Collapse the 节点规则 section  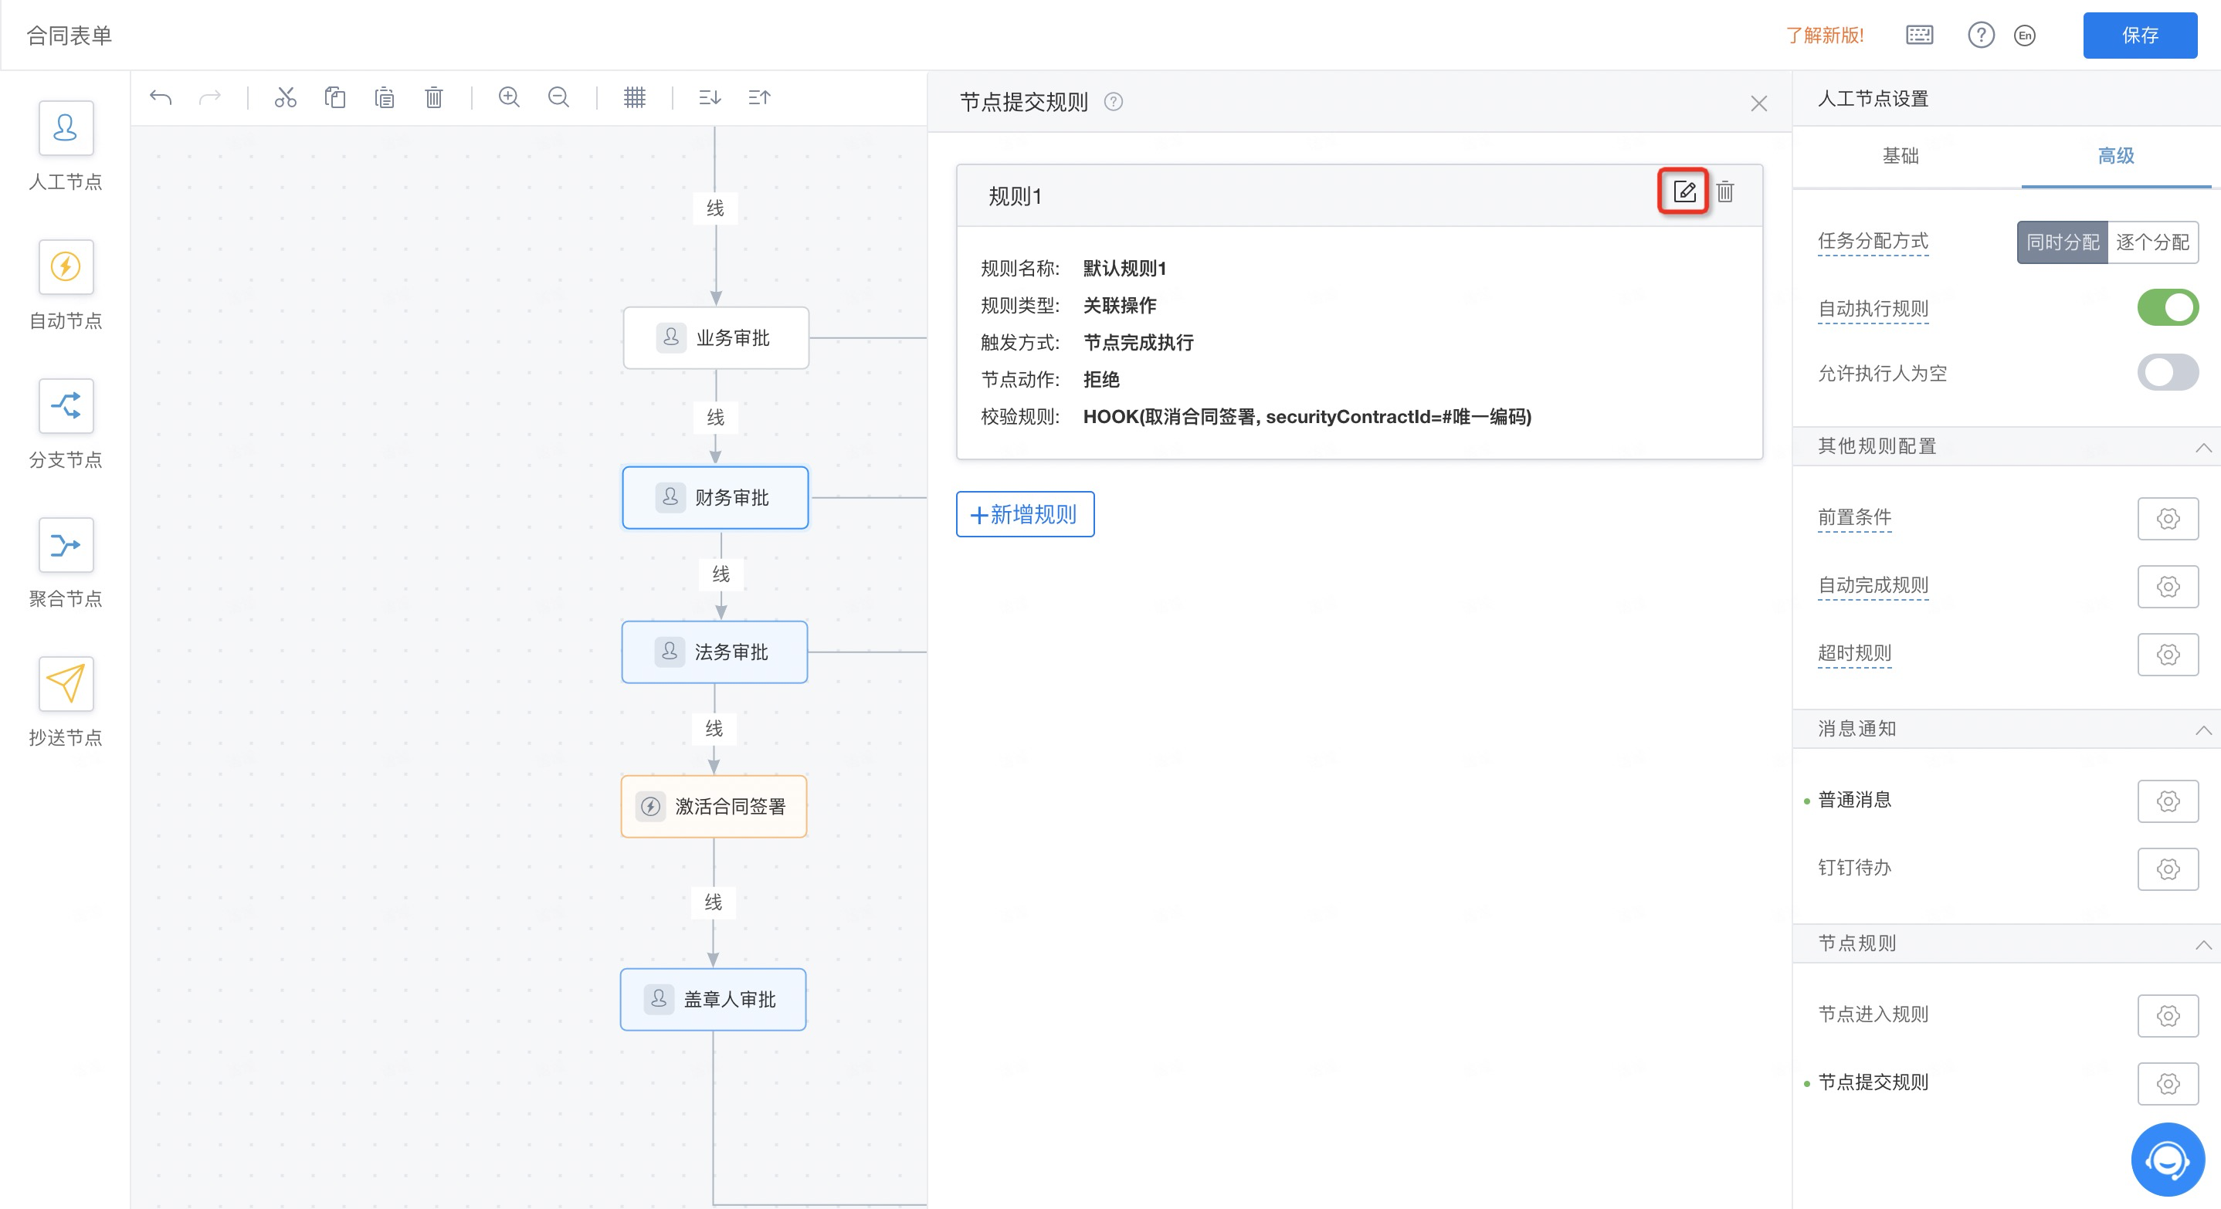click(x=2203, y=943)
